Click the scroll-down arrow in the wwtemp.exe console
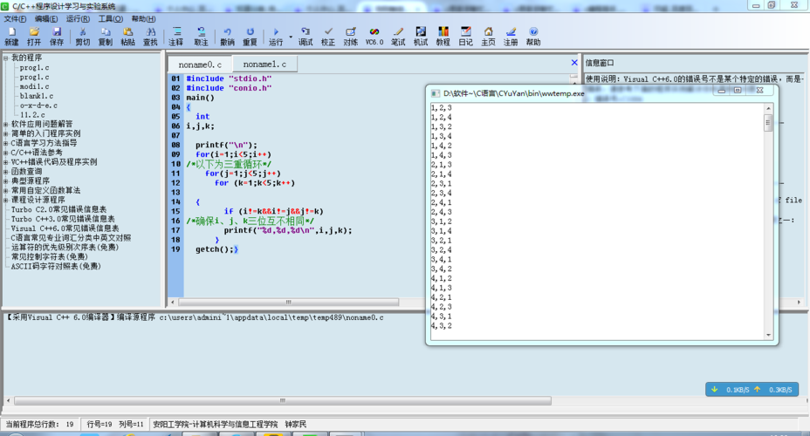 769,336
